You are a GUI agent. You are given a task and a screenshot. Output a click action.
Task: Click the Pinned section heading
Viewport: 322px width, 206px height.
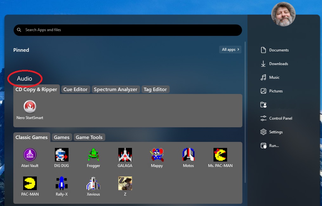coord(21,50)
